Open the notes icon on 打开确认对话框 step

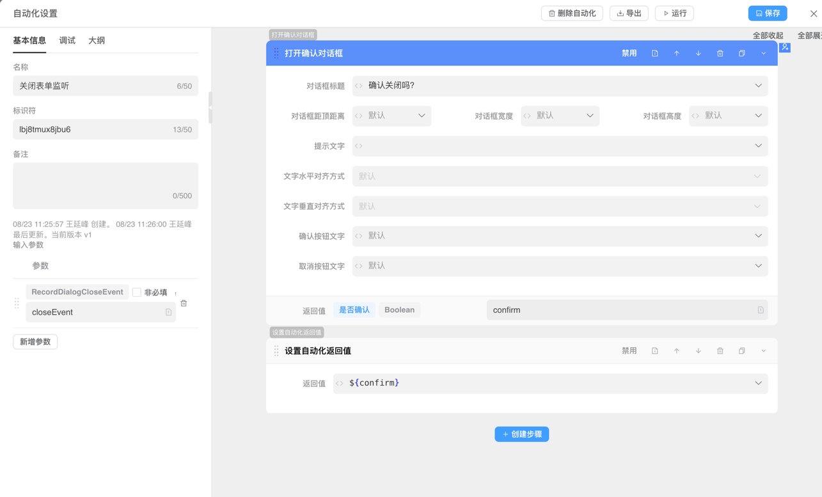[654, 53]
